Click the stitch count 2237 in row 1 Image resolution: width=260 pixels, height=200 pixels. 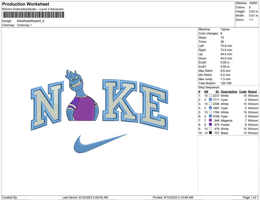coord(216,96)
